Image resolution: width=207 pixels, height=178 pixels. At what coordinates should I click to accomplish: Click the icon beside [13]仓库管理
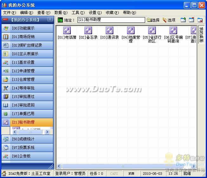[x=6, y=79]
